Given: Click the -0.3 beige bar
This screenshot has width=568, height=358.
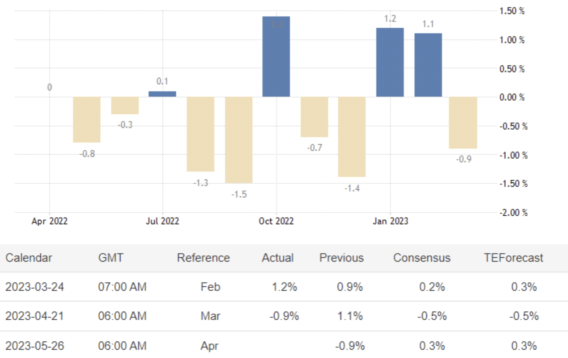Looking at the screenshot, I should [x=125, y=105].
